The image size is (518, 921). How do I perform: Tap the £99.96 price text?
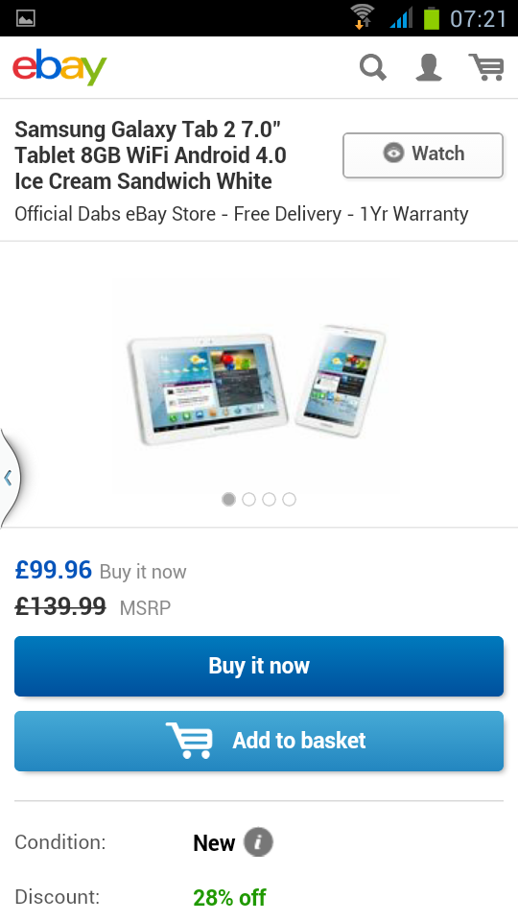coord(54,570)
